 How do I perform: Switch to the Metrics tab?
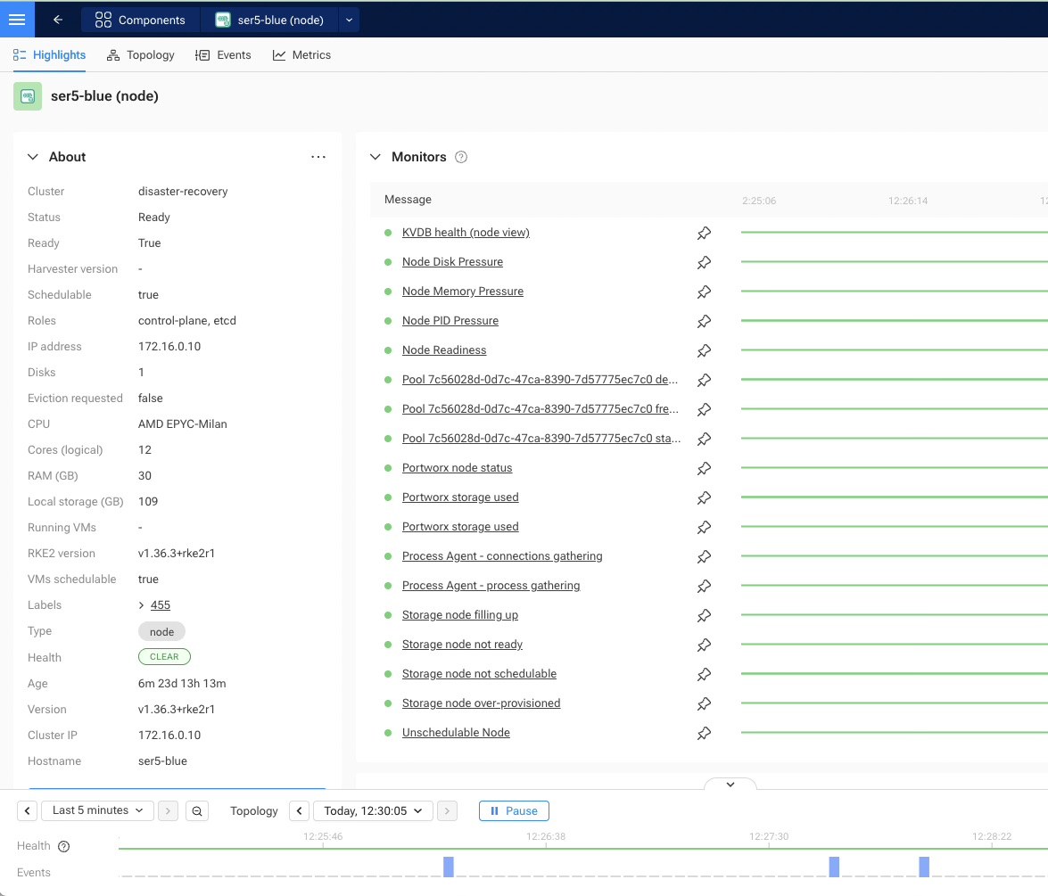pos(301,54)
